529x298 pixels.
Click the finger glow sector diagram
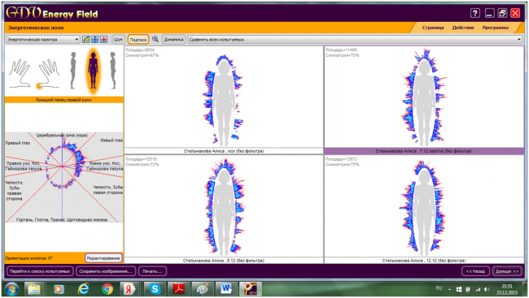point(63,177)
